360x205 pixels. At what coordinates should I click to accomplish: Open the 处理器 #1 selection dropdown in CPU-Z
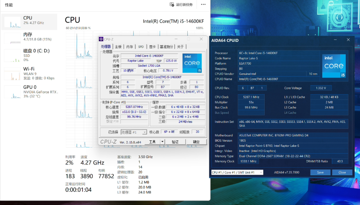click(x=134, y=132)
